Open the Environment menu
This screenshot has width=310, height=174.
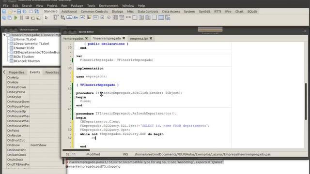click(108, 5)
